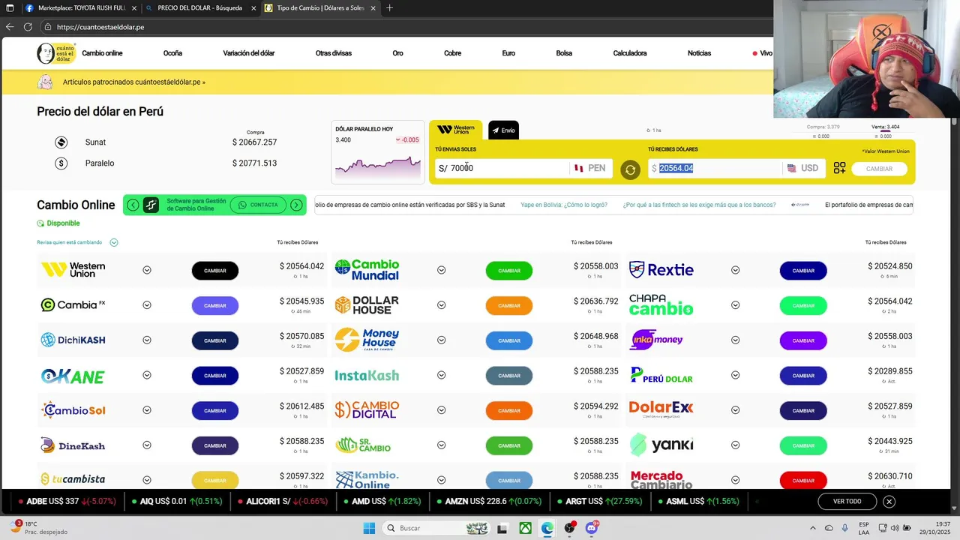Open the Noticias menu item
Screen dimensions: 960x540
(x=699, y=53)
